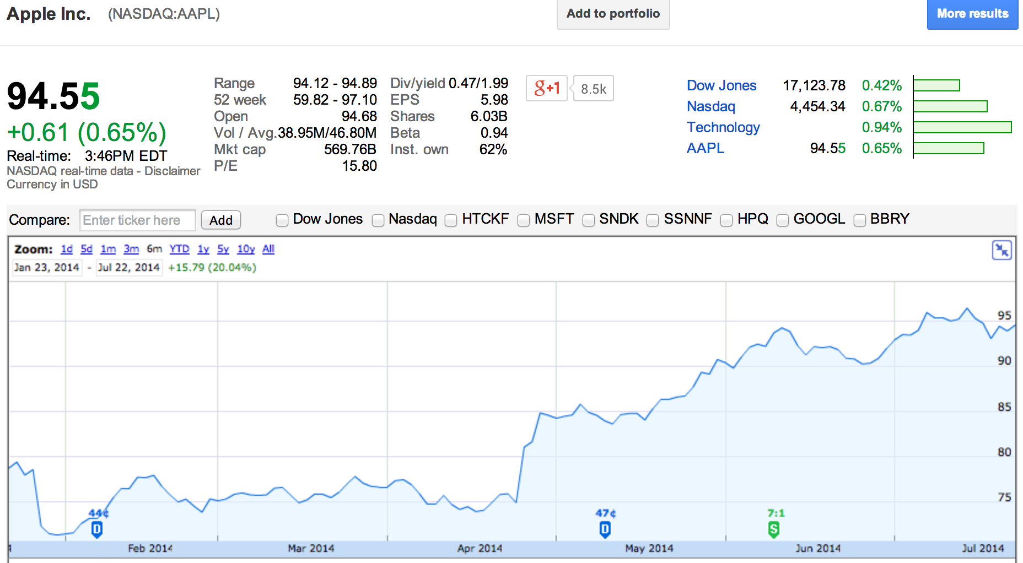Zoom chart to 1y
Screen dimensions: 1023x563
tap(203, 249)
